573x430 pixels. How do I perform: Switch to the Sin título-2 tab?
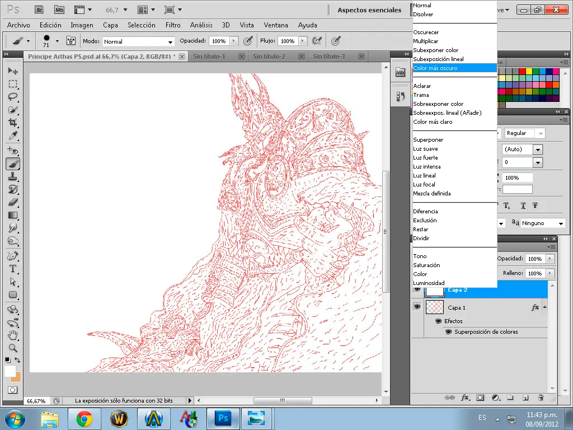coord(269,57)
